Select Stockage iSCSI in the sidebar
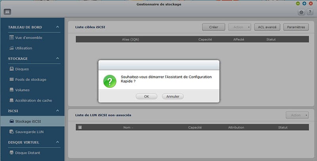317x161 pixels. pos(29,121)
